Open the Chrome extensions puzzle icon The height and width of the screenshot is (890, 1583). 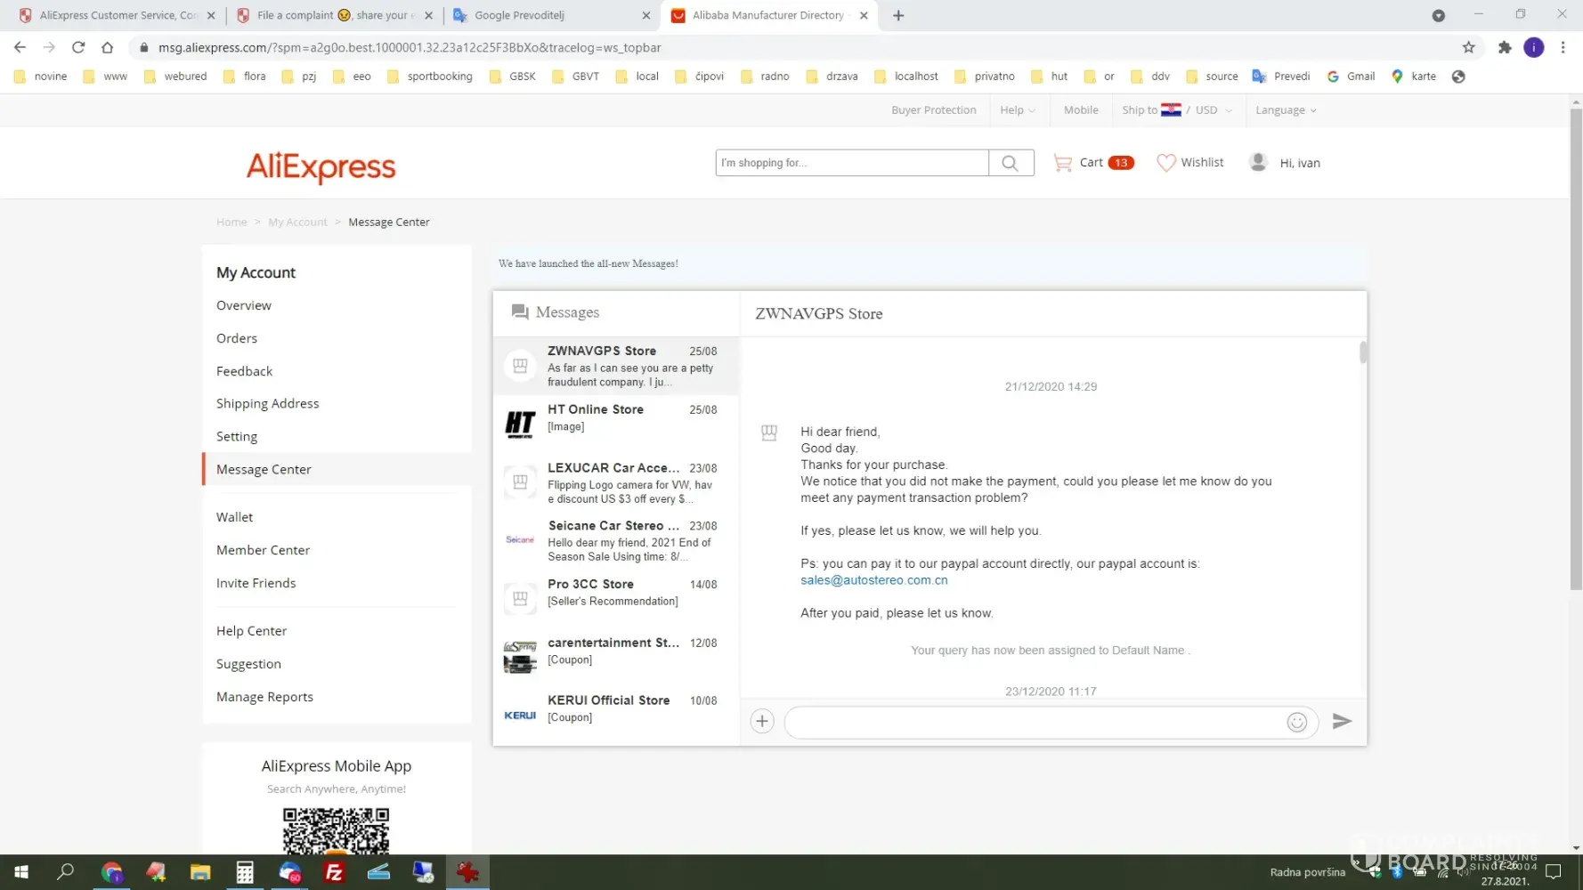(1505, 47)
